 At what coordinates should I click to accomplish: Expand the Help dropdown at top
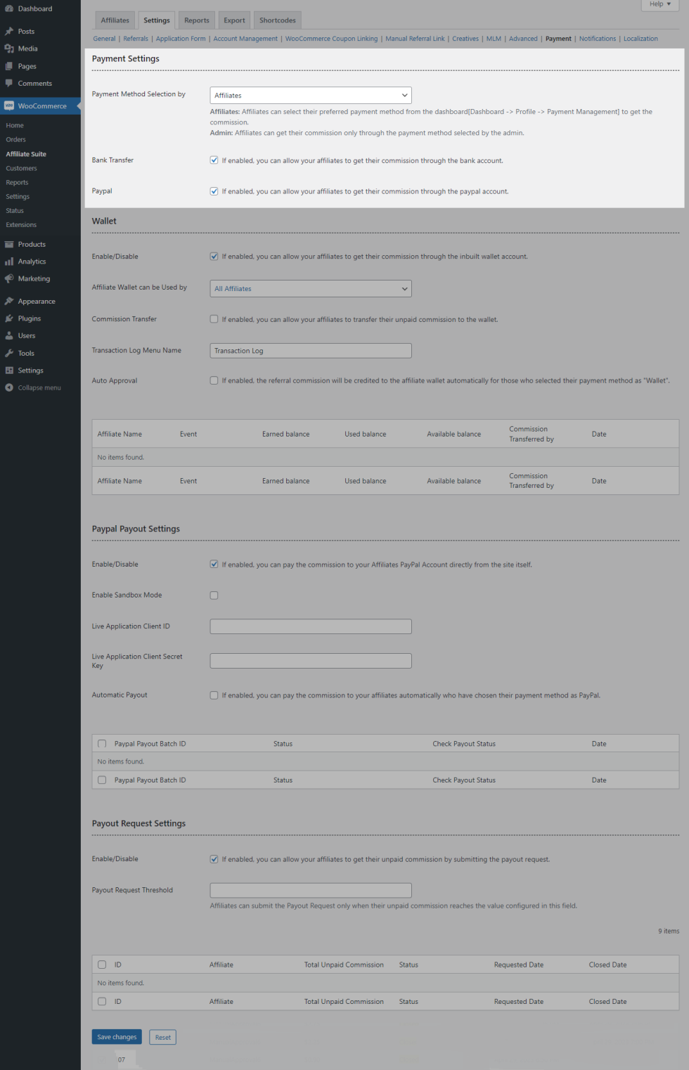(659, 4)
